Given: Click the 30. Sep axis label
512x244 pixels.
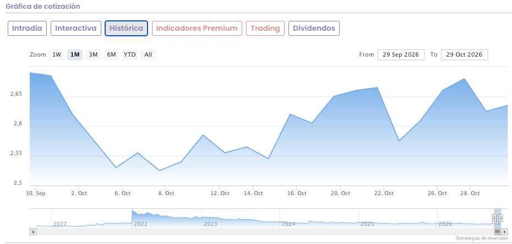Looking at the screenshot, I should click(36, 193).
